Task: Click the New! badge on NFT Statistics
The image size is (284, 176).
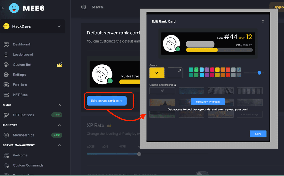Action: (x=57, y=115)
